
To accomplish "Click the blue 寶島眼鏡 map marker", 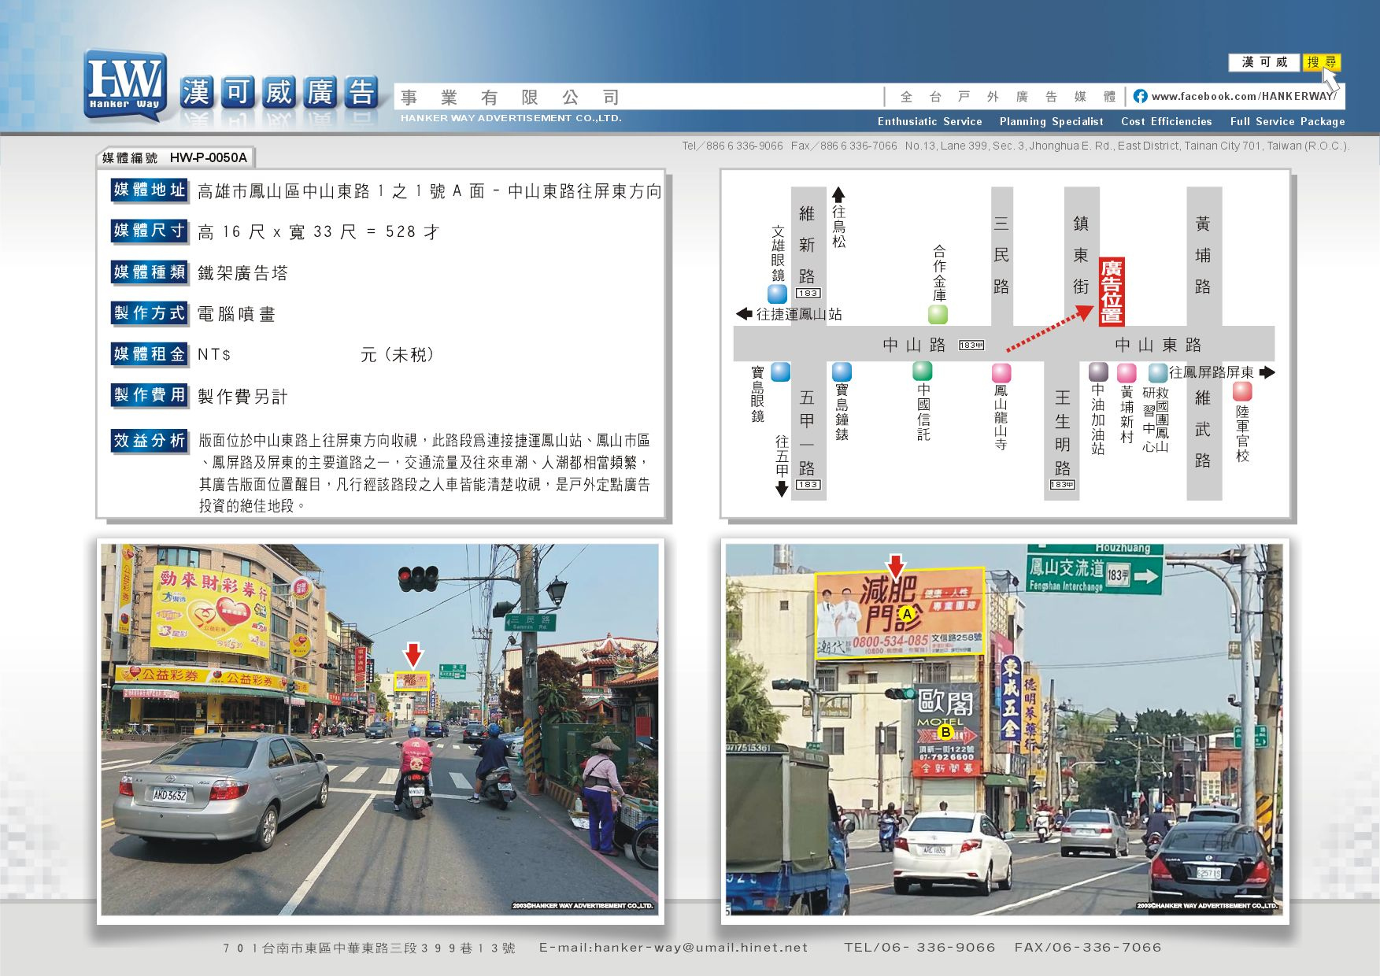I will 780,372.
